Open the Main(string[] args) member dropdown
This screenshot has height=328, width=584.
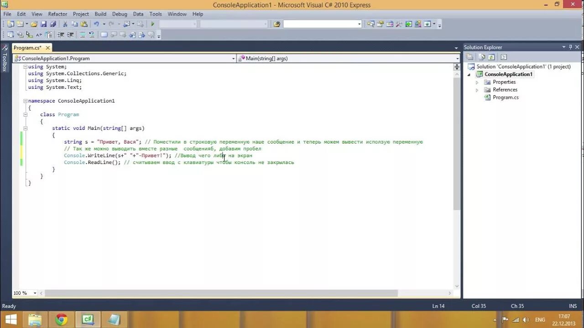457,58
